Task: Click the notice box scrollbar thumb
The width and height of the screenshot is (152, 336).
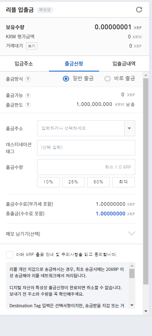Action: 132,273
